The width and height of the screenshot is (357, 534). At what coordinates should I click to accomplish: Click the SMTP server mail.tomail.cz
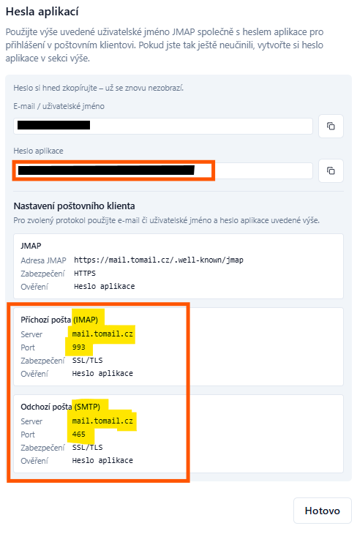102,421
